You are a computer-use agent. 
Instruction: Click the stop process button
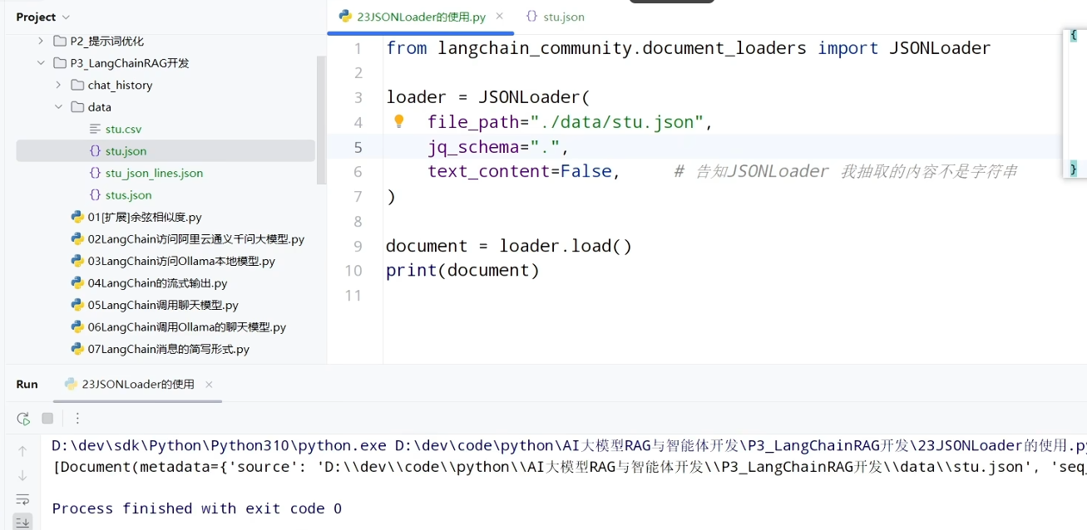pos(47,419)
